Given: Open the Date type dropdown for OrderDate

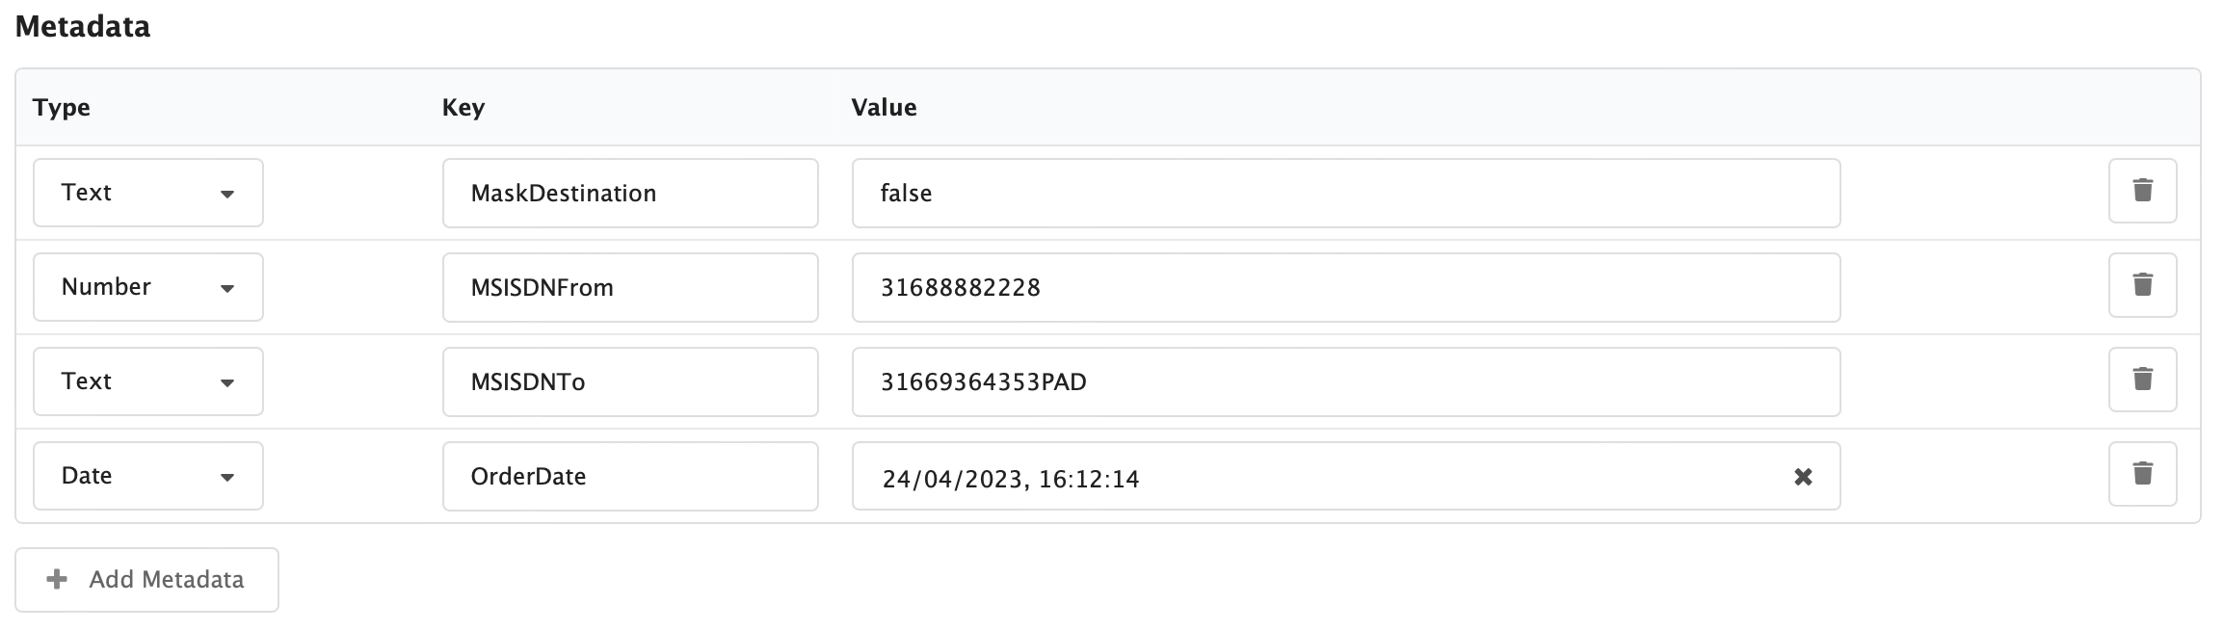Looking at the screenshot, I should [x=147, y=474].
